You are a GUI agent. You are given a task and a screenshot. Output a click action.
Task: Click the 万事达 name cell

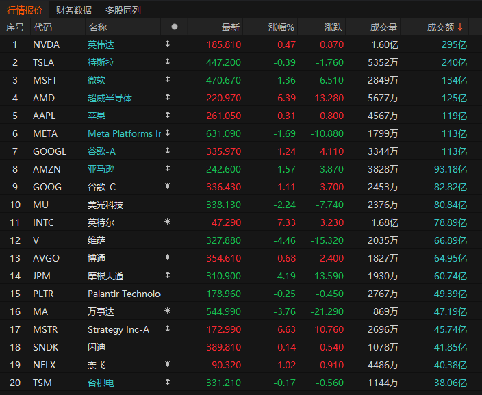pyautogui.click(x=101, y=312)
